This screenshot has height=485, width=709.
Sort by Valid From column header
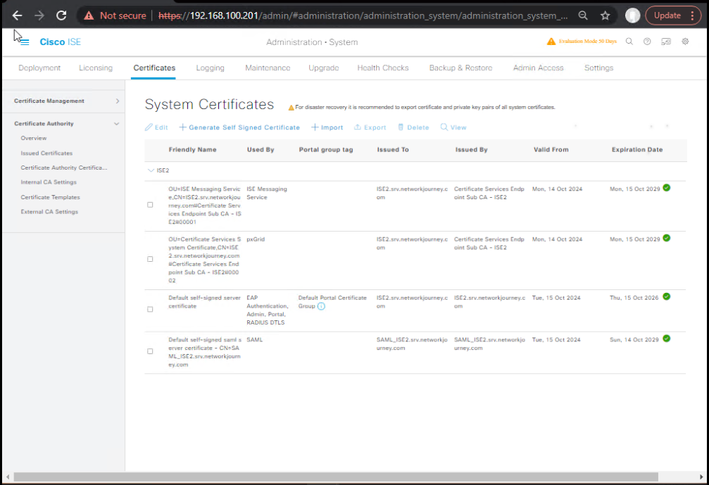click(x=551, y=150)
